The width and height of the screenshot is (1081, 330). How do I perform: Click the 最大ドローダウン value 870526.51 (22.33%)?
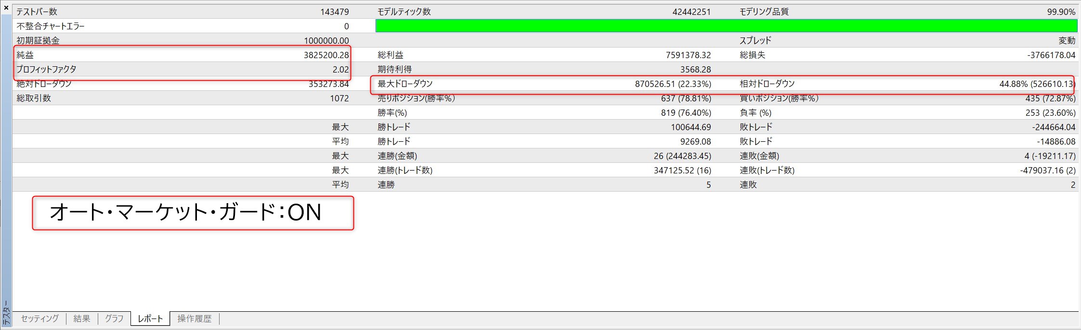click(x=673, y=84)
